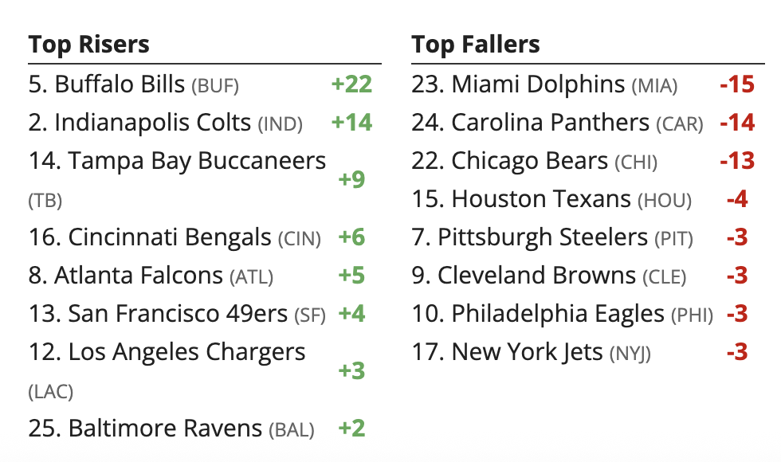Open the Carolina Panthers team link
781x462 pixels.
pyautogui.click(x=550, y=123)
